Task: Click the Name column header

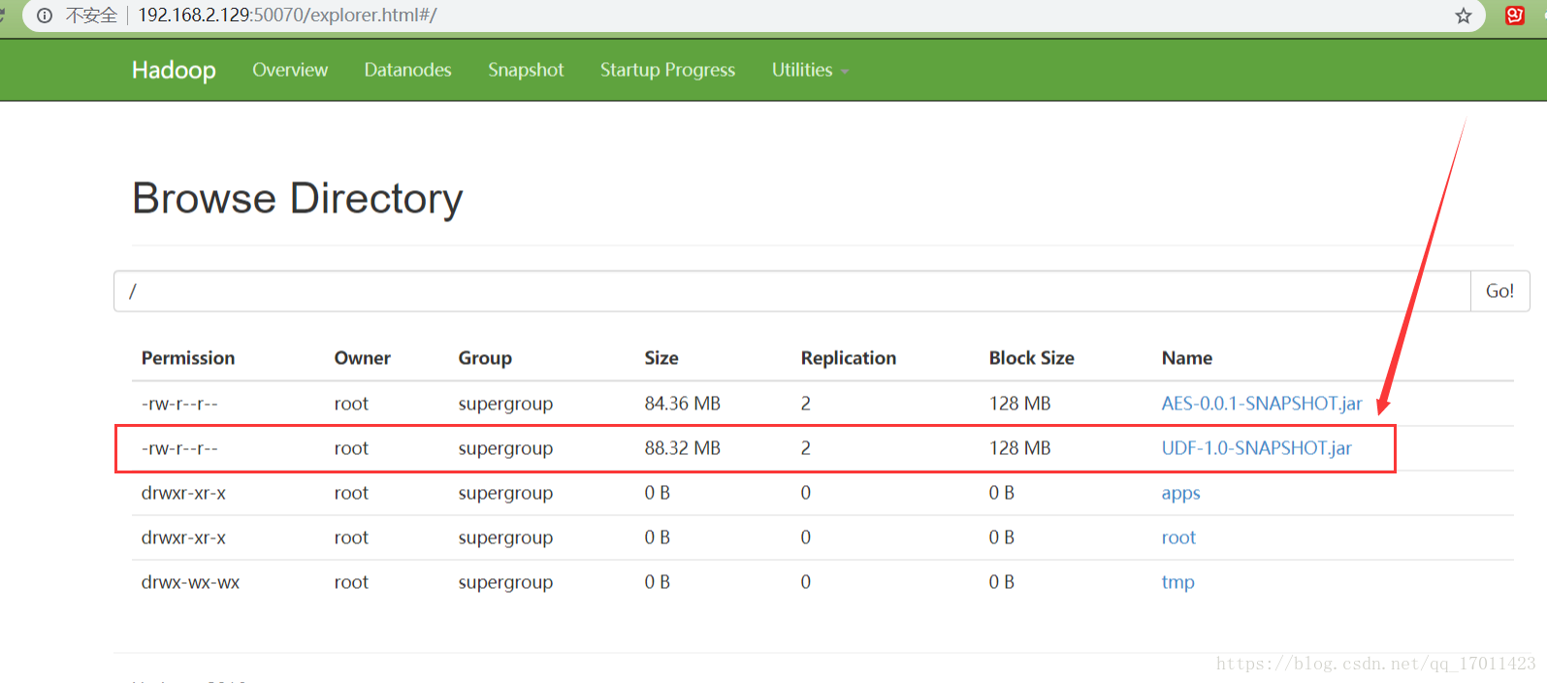Action: pyautogui.click(x=1187, y=358)
